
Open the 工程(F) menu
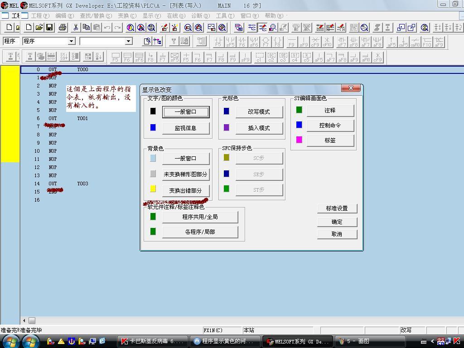click(x=40, y=16)
